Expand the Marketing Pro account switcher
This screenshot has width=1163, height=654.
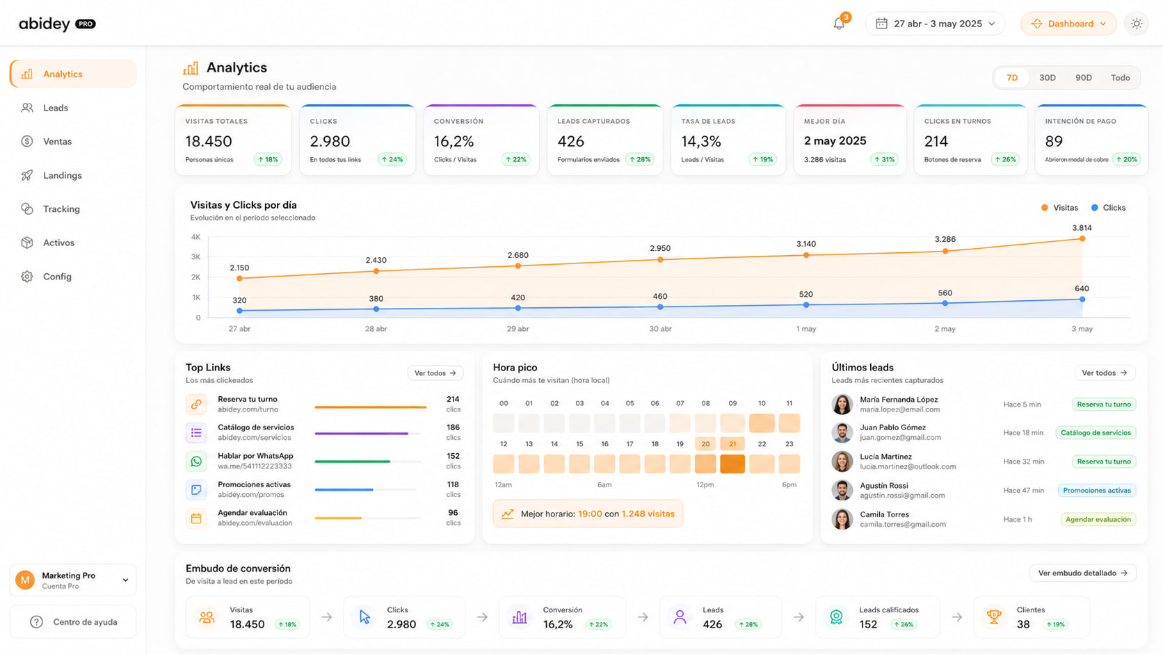(x=73, y=580)
